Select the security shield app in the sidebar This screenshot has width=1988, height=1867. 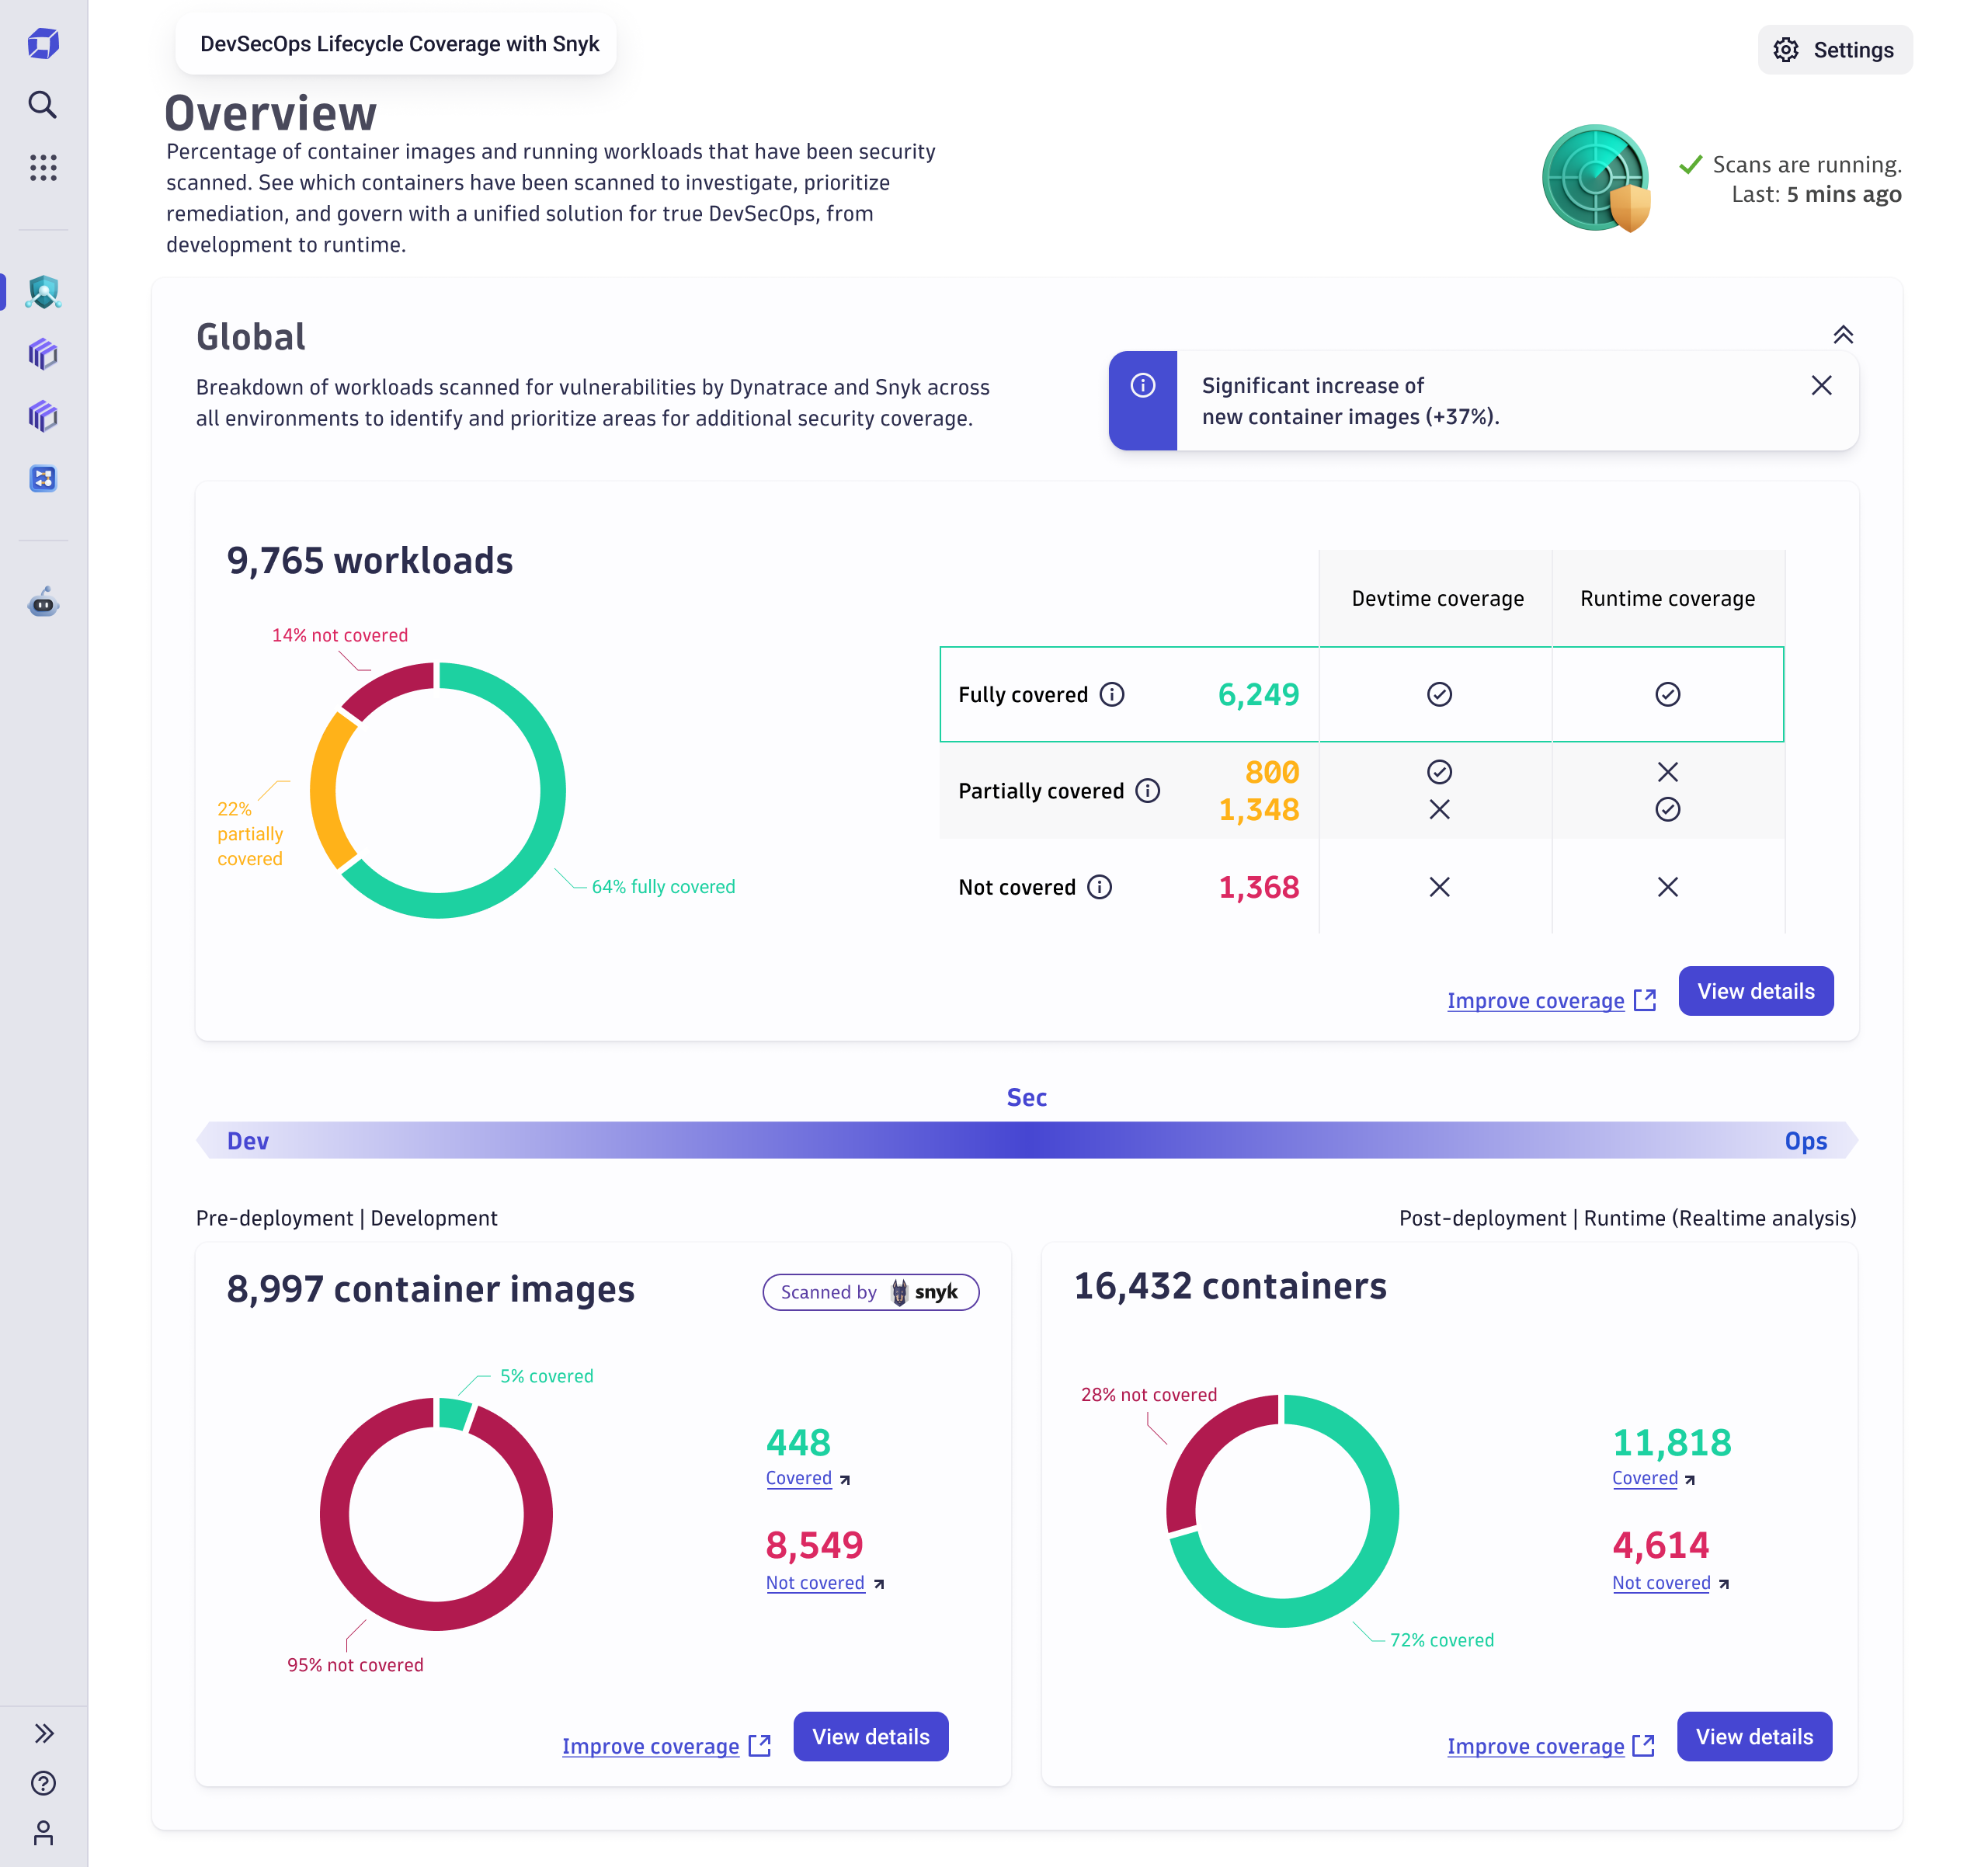(43, 292)
